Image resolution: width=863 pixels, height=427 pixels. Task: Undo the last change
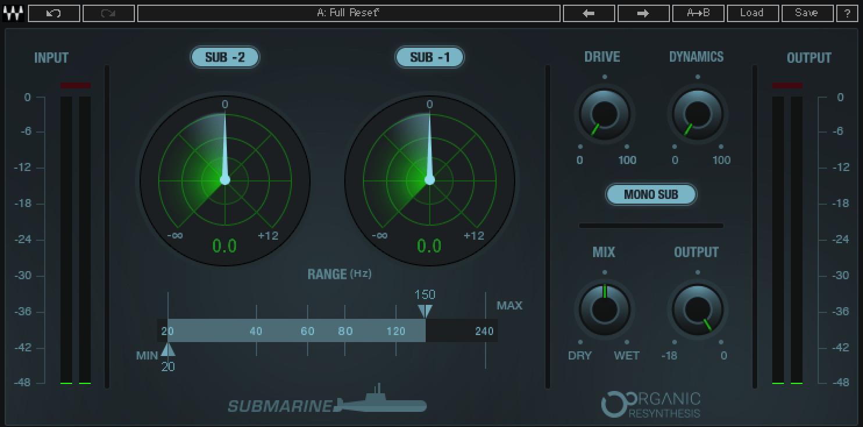pos(54,13)
